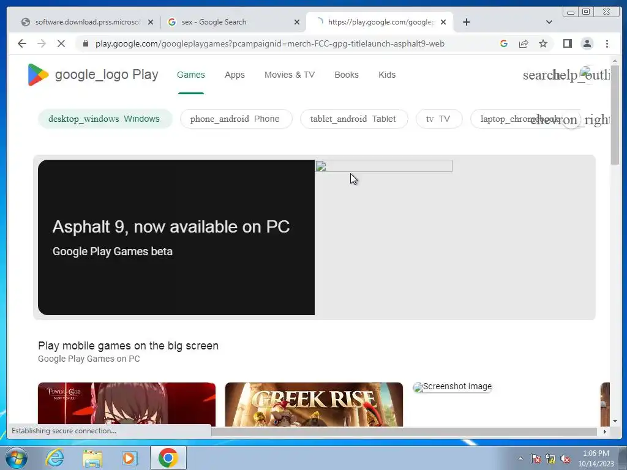Screen dimensions: 627x470
Task: Stop loading the page with the X button
Action: click(61, 43)
